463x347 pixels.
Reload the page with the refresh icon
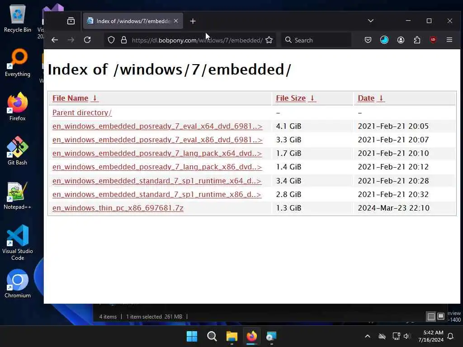pos(87,40)
